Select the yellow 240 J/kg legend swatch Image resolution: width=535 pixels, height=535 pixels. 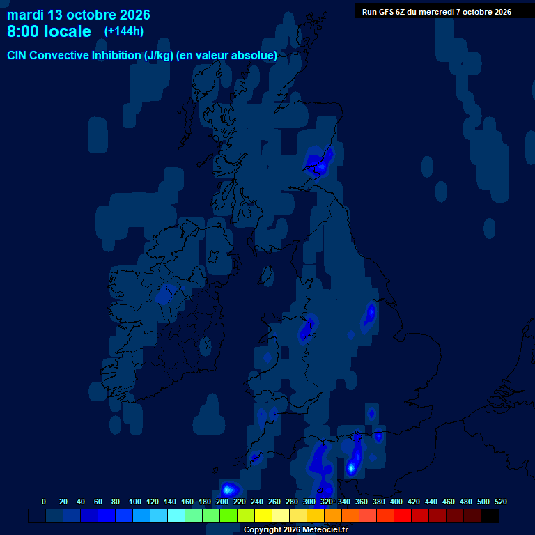(x=263, y=515)
